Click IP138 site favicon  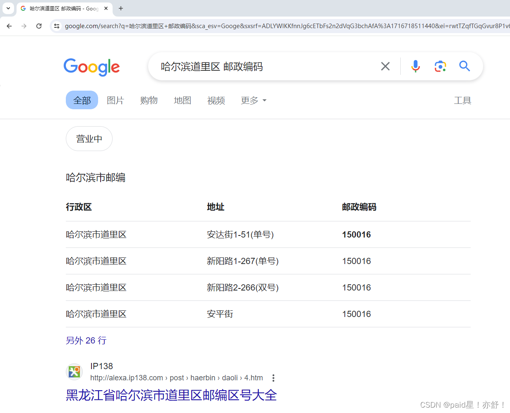point(75,372)
